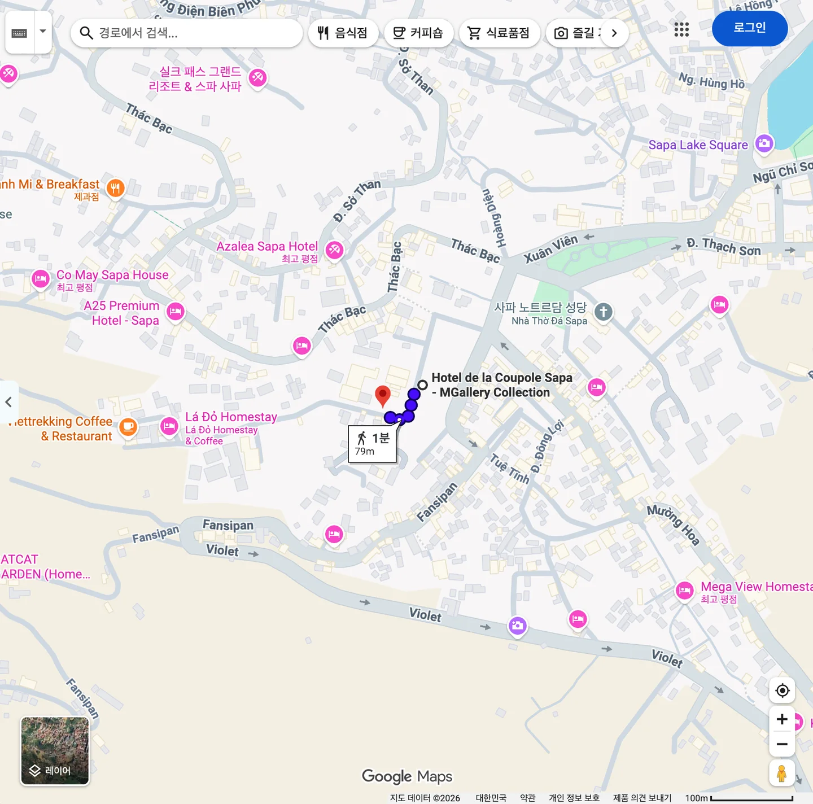
Task: Select the 식료품점 category chip
Action: point(500,33)
